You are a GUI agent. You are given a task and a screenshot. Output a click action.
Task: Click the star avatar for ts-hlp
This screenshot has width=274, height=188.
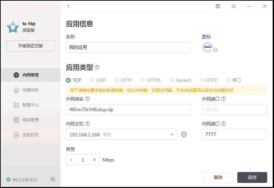point(13,27)
